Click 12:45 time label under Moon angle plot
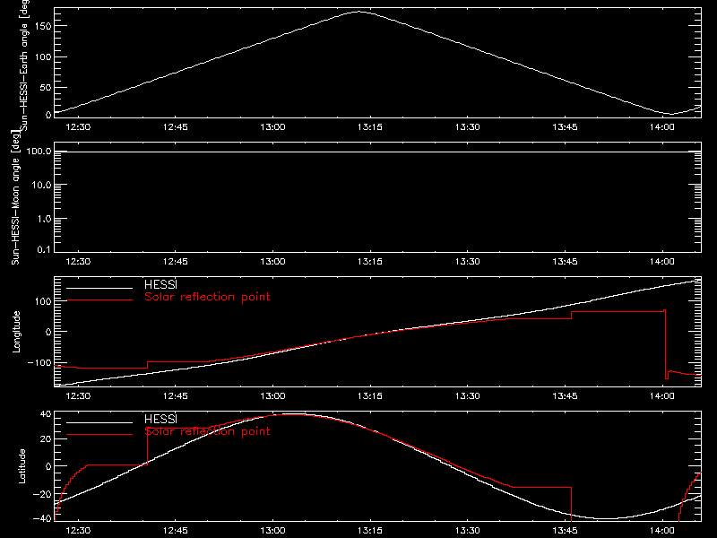 (175, 262)
